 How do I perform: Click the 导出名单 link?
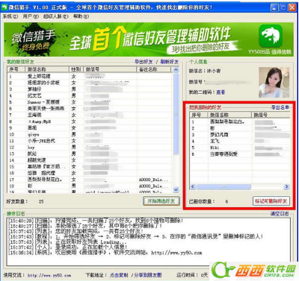pos(280,107)
